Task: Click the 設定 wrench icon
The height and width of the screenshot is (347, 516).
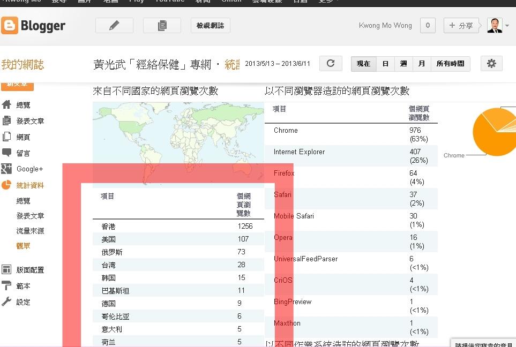Action: coord(6,301)
